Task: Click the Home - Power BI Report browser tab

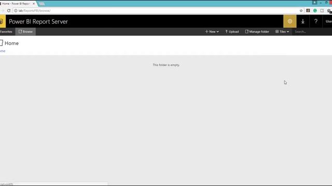Action: [x=16, y=4]
